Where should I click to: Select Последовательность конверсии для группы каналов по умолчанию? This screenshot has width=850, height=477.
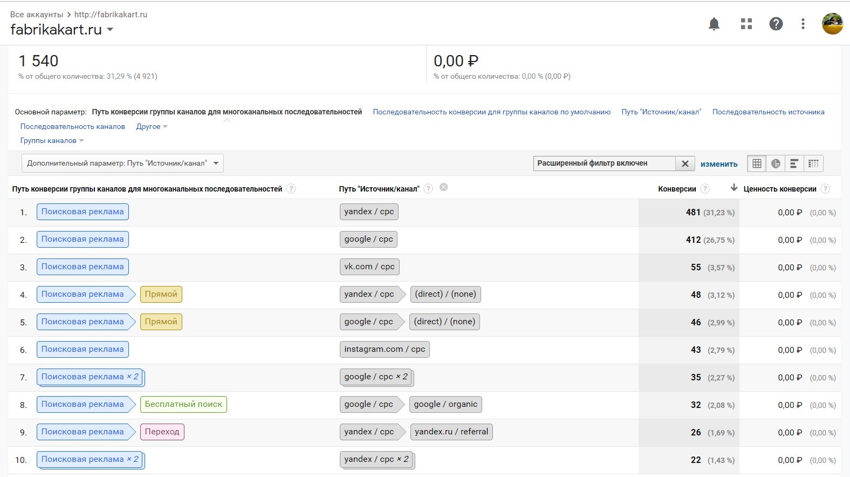point(492,112)
